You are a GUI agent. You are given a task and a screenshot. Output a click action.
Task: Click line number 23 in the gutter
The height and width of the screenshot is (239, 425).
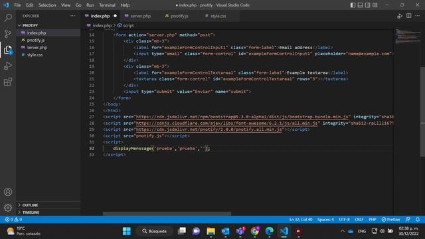[x=92, y=92]
